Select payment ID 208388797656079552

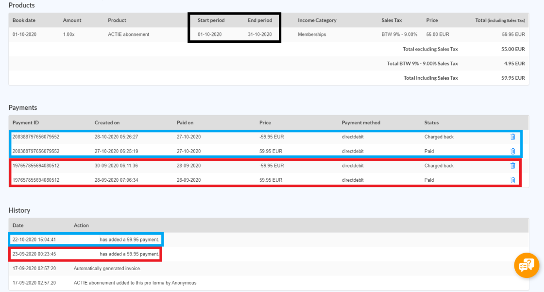pyautogui.click(x=36, y=137)
